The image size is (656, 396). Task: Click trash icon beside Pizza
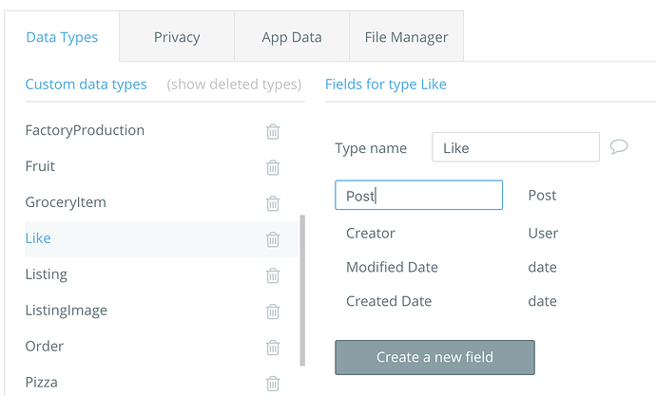[273, 384]
